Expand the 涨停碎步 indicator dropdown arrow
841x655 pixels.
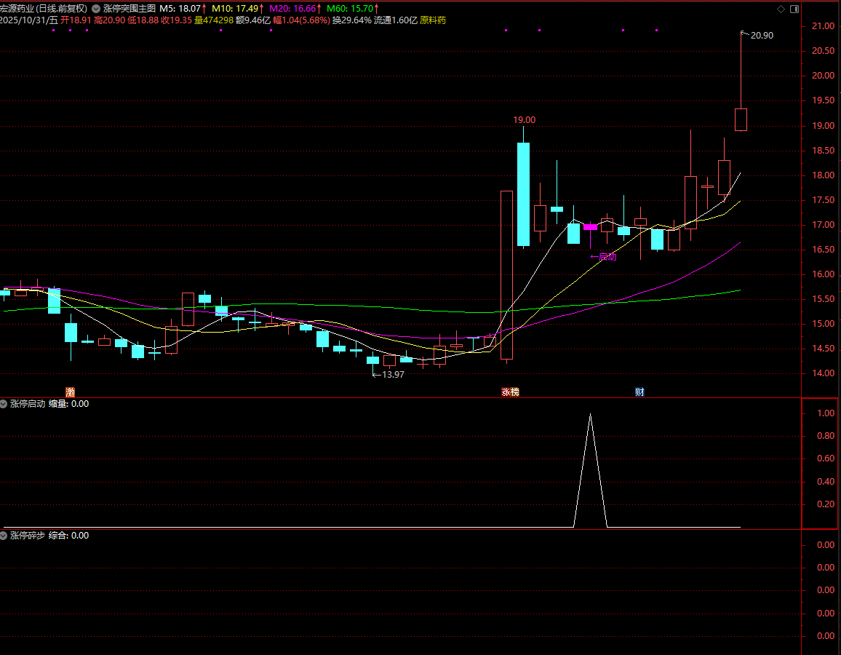(4, 536)
